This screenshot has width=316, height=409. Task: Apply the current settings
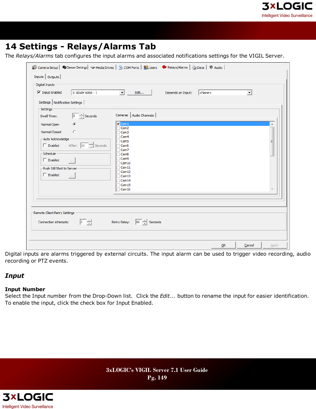click(x=275, y=245)
